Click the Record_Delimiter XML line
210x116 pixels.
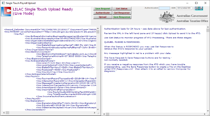pos(50,30)
